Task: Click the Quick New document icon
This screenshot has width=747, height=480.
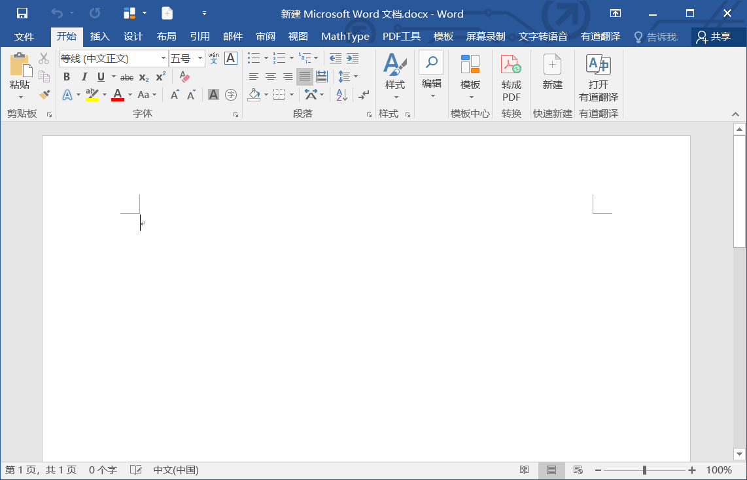Action: pos(552,65)
